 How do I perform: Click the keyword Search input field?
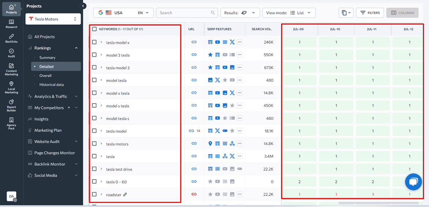pyautogui.click(x=185, y=13)
